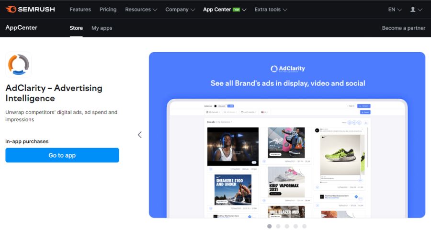Switch to the Store tab

tap(76, 28)
